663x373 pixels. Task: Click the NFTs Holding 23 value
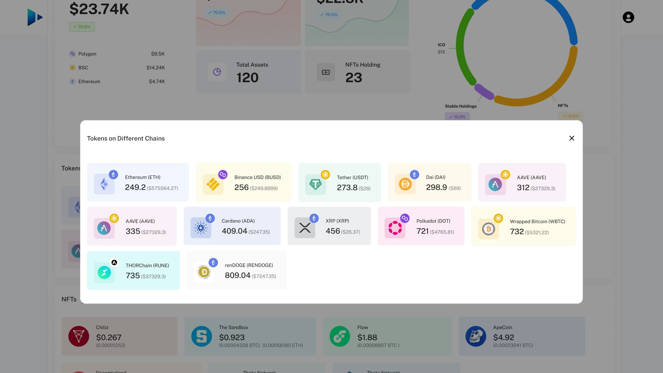pos(354,78)
